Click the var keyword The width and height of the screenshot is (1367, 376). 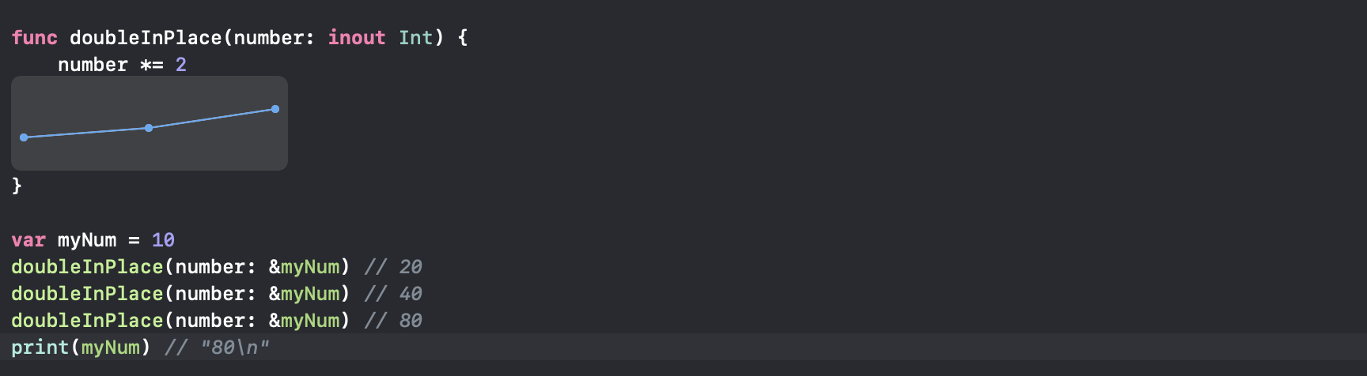click(28, 240)
